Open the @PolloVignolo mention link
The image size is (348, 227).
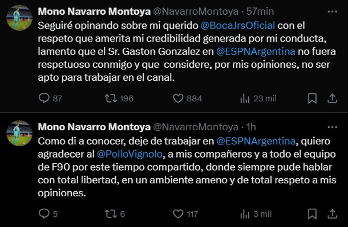[130, 154]
